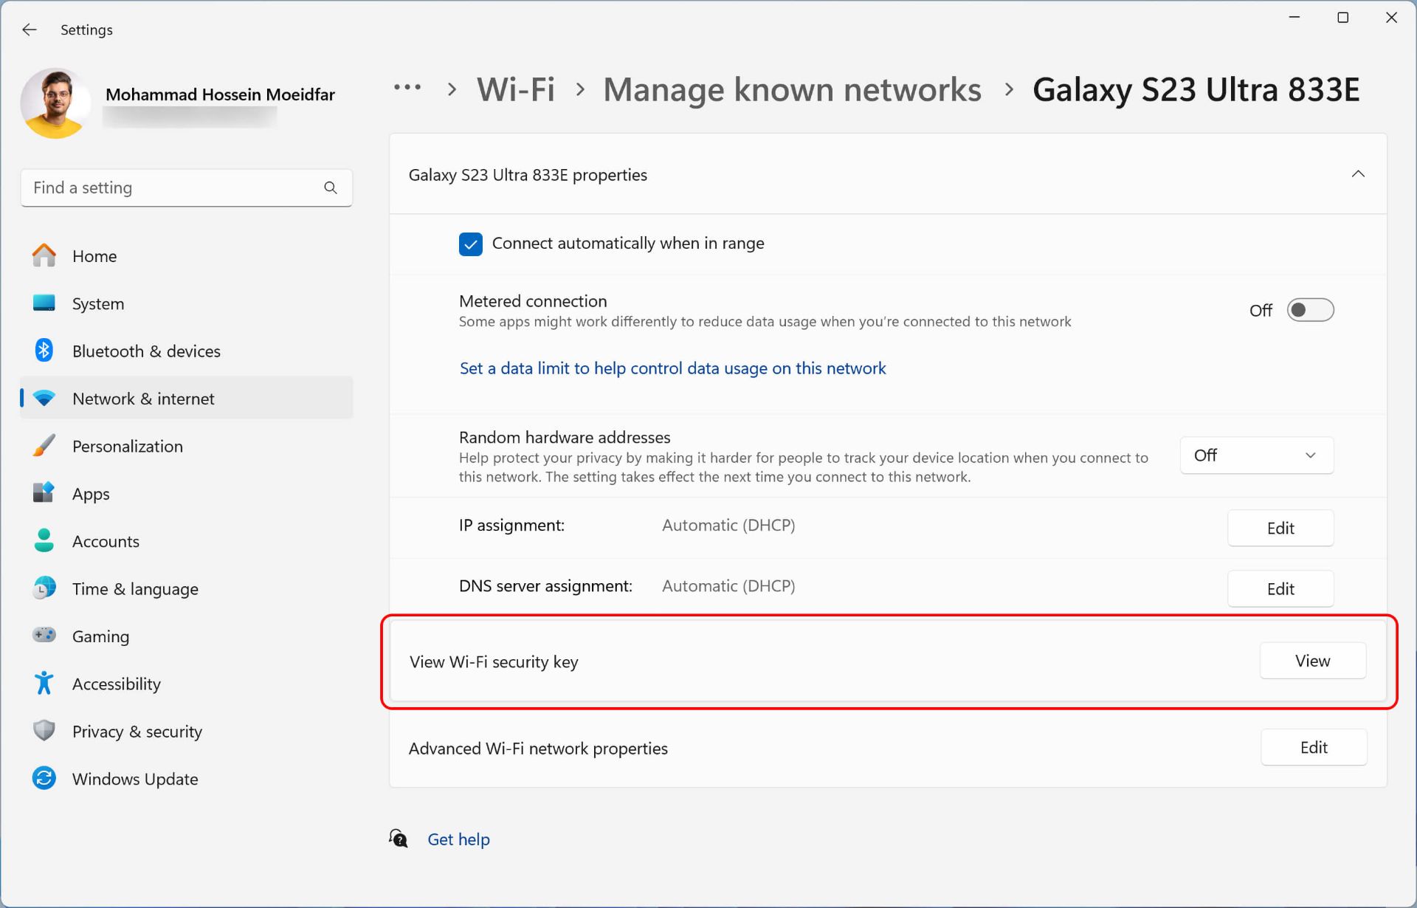Click the Bluetooth icon in sidebar
Viewport: 1417px width, 908px height.
tap(44, 351)
